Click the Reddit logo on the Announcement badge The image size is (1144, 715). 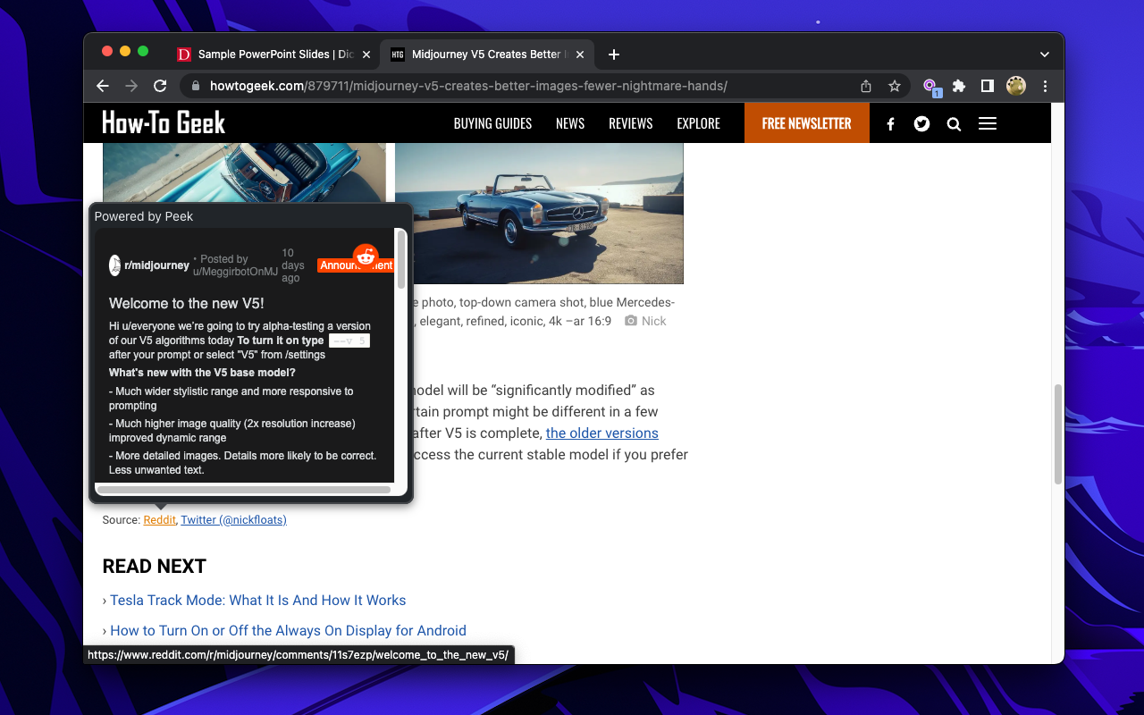(x=366, y=257)
